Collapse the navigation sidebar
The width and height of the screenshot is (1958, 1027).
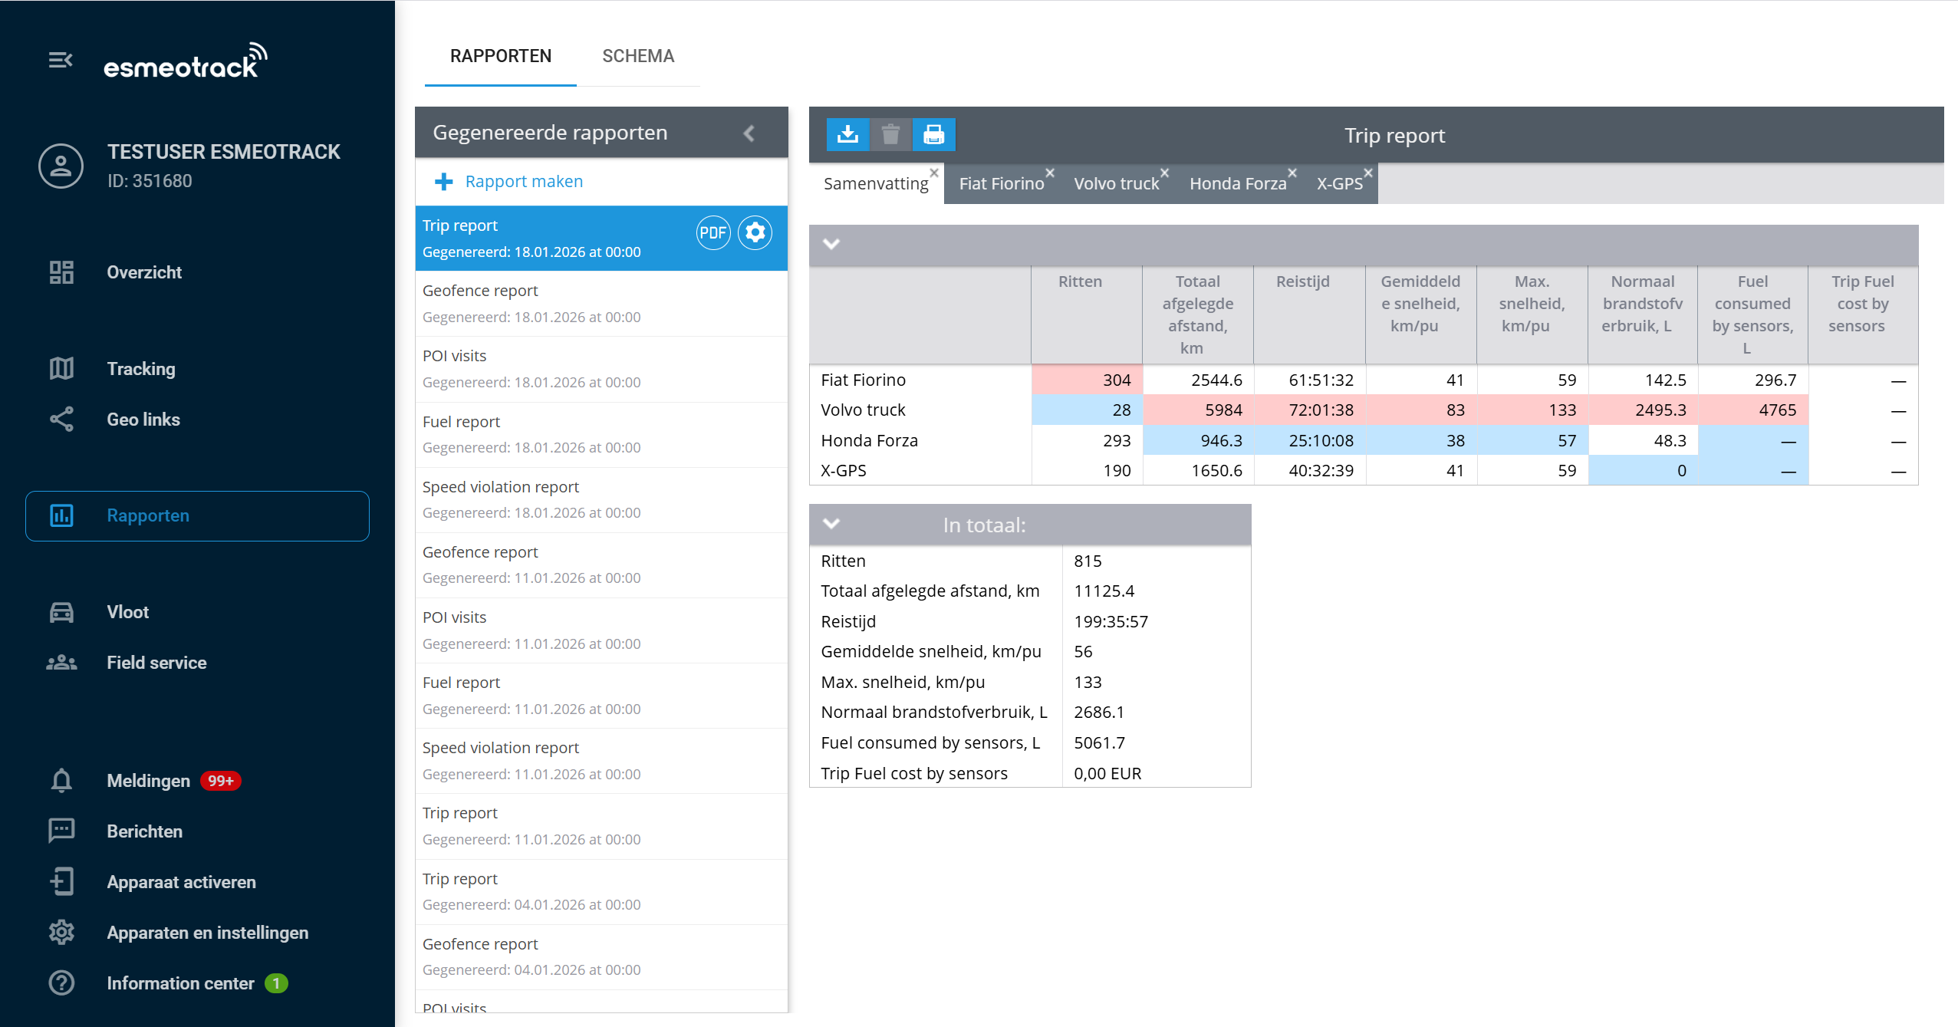pyautogui.click(x=61, y=60)
